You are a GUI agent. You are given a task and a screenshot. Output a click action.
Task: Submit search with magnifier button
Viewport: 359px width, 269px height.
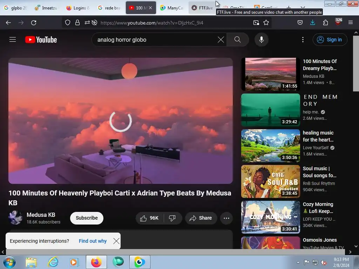coord(237,40)
